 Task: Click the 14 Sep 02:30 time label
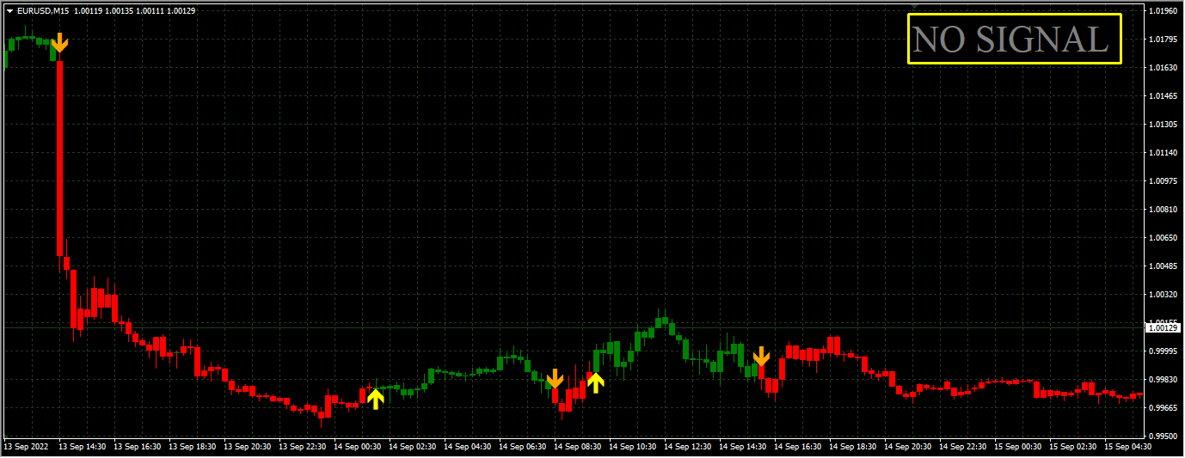[x=414, y=447]
